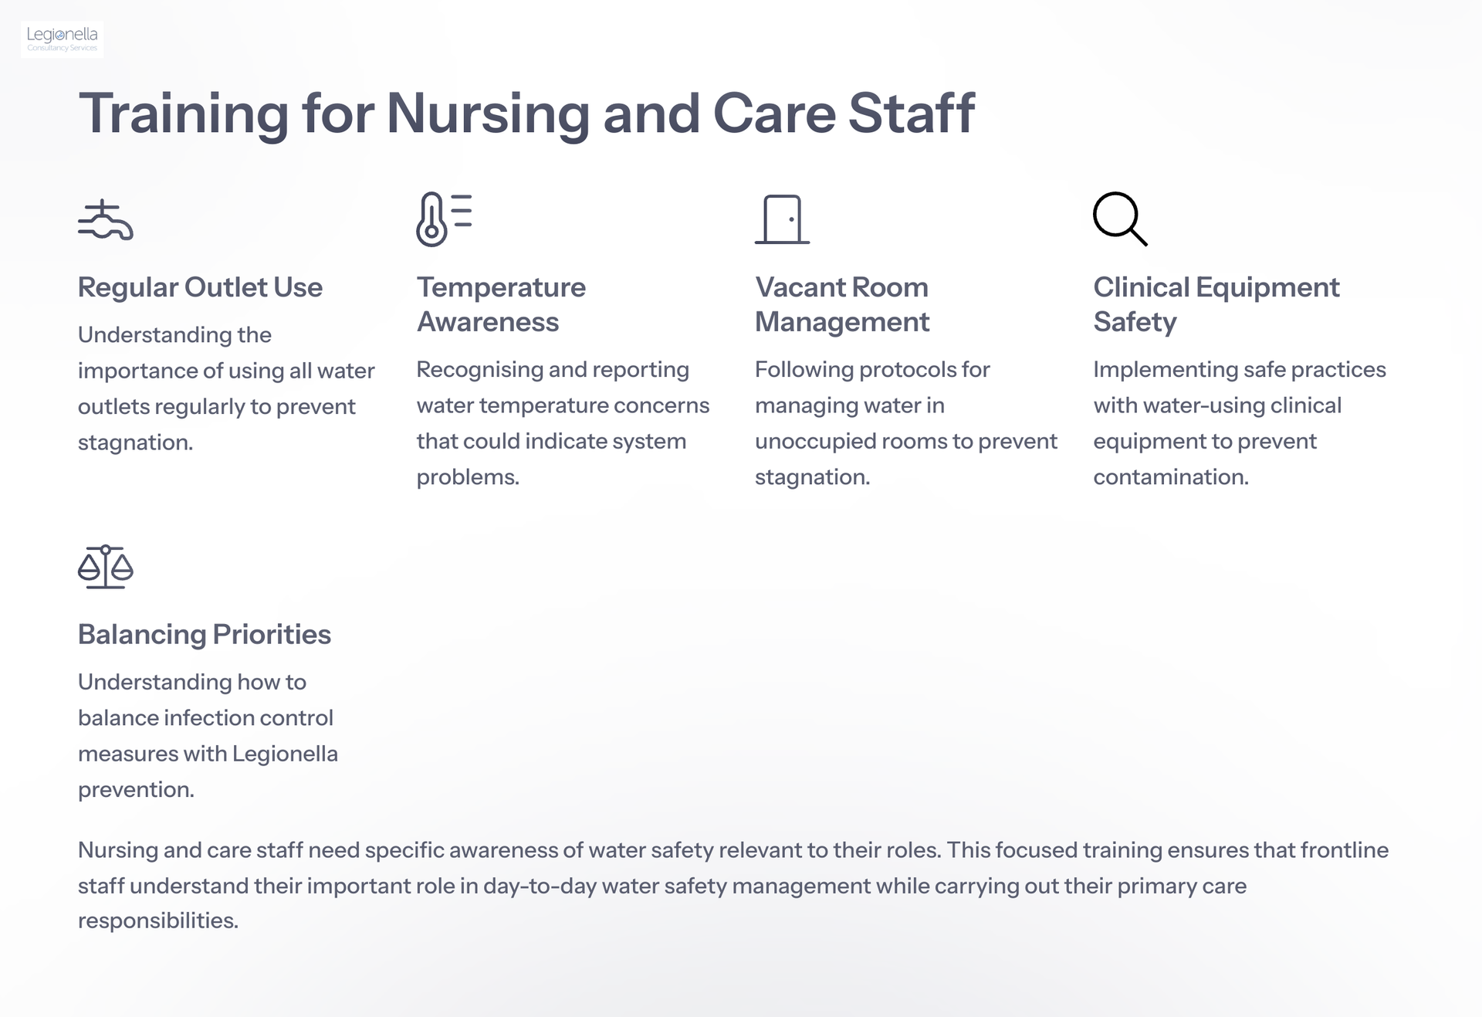Click the Training for Nursing and Care Staff title
Viewport: 1482px width, 1017px height.
tap(527, 114)
